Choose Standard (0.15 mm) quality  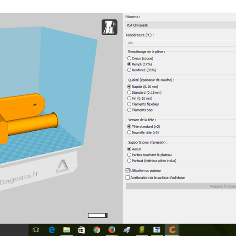click(x=144, y=92)
